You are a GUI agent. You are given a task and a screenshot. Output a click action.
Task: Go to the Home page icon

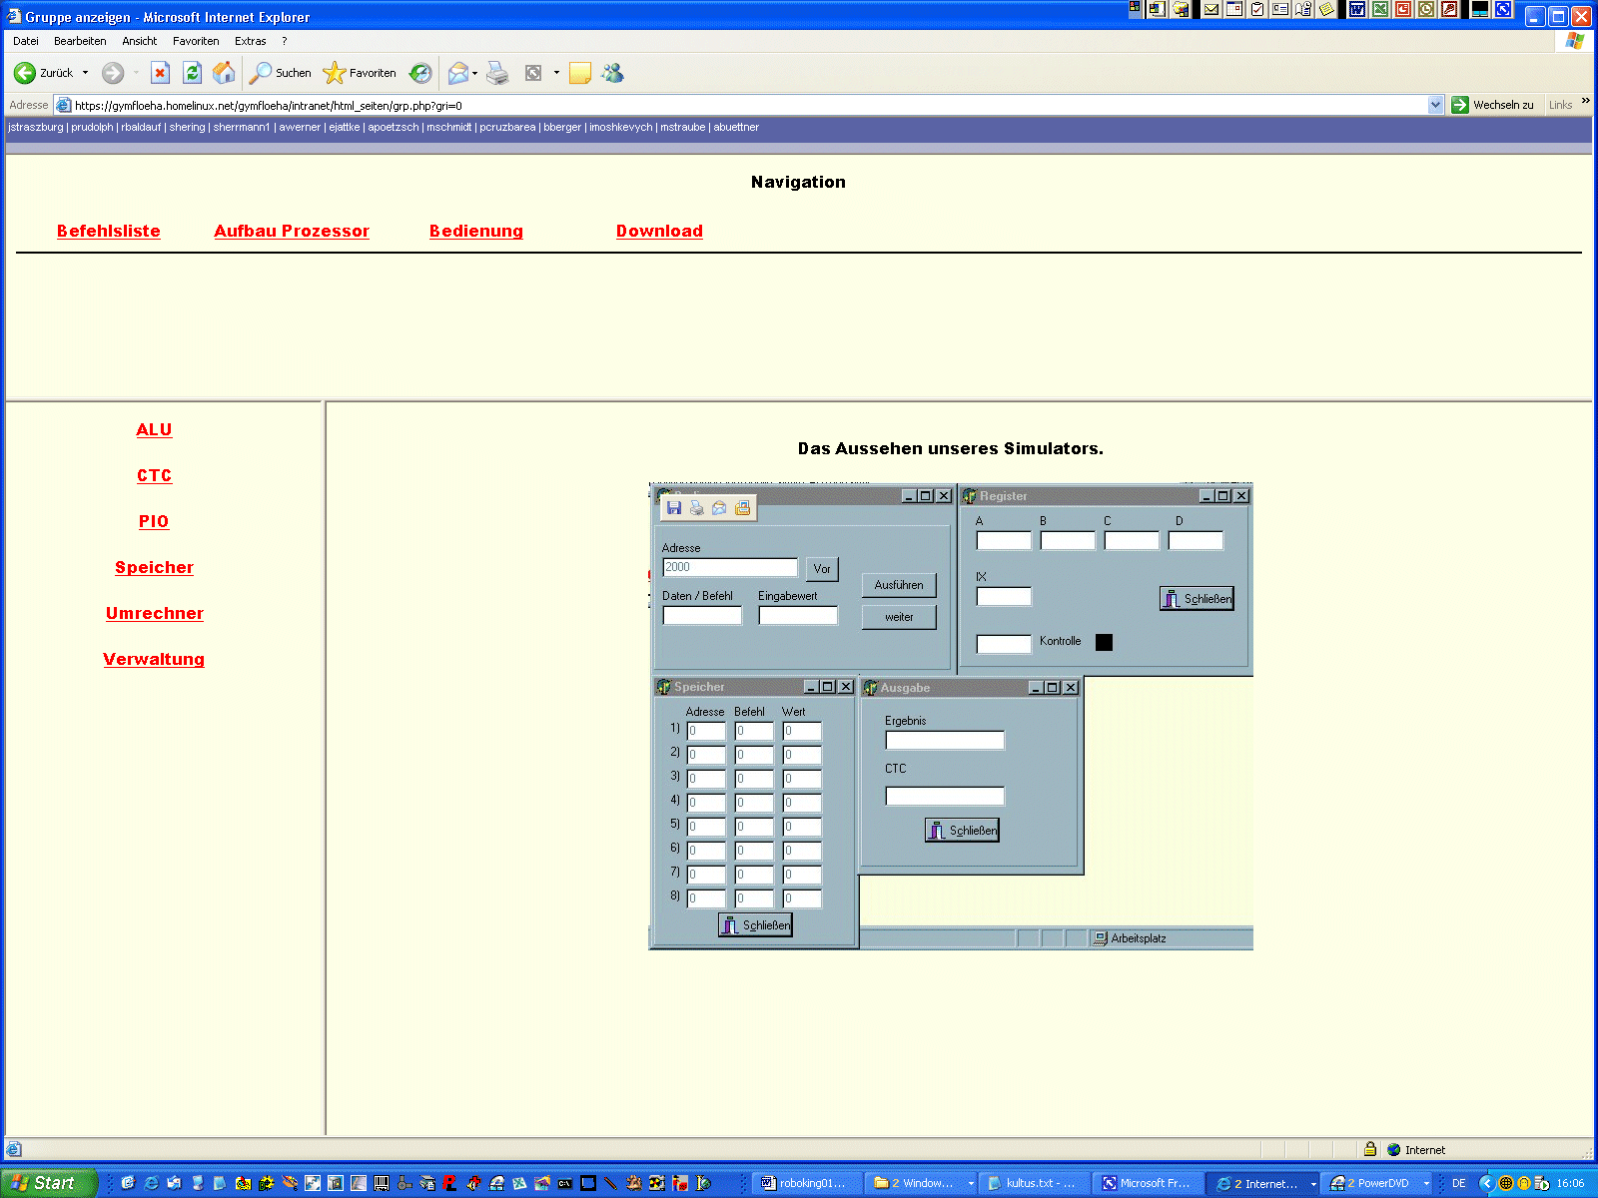click(x=224, y=73)
